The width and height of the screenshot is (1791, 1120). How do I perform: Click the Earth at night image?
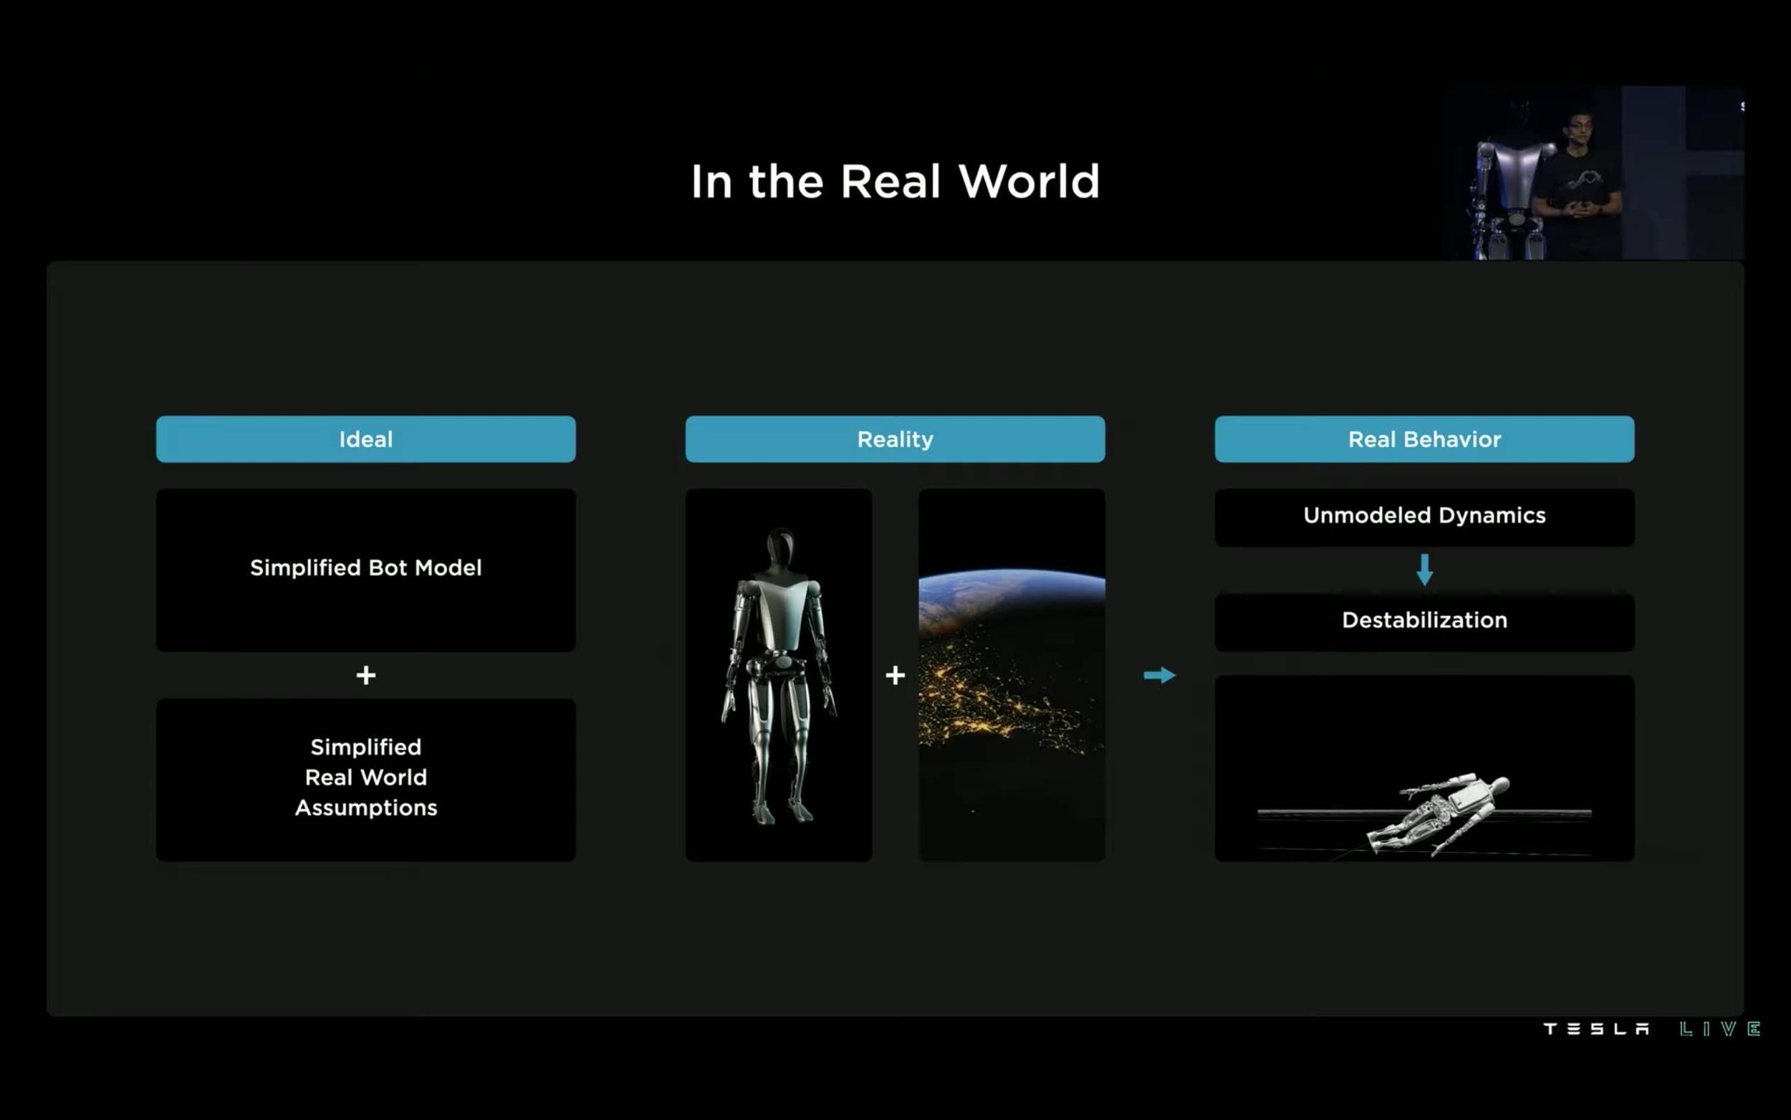(x=1012, y=675)
